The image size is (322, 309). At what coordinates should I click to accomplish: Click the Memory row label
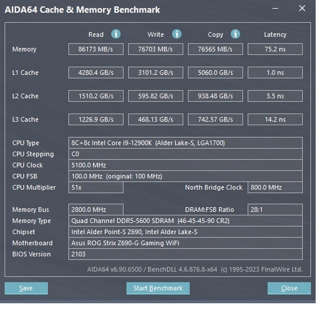point(24,49)
